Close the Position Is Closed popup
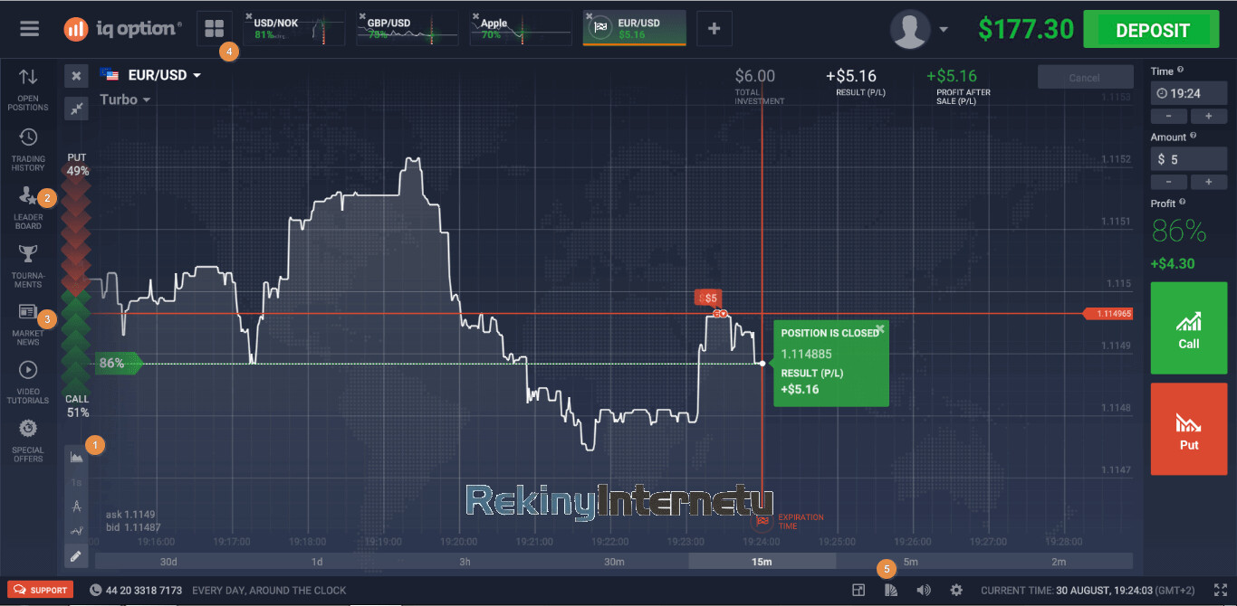 tap(879, 329)
